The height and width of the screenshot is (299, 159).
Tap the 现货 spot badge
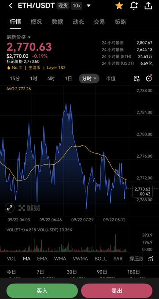click(x=63, y=6)
